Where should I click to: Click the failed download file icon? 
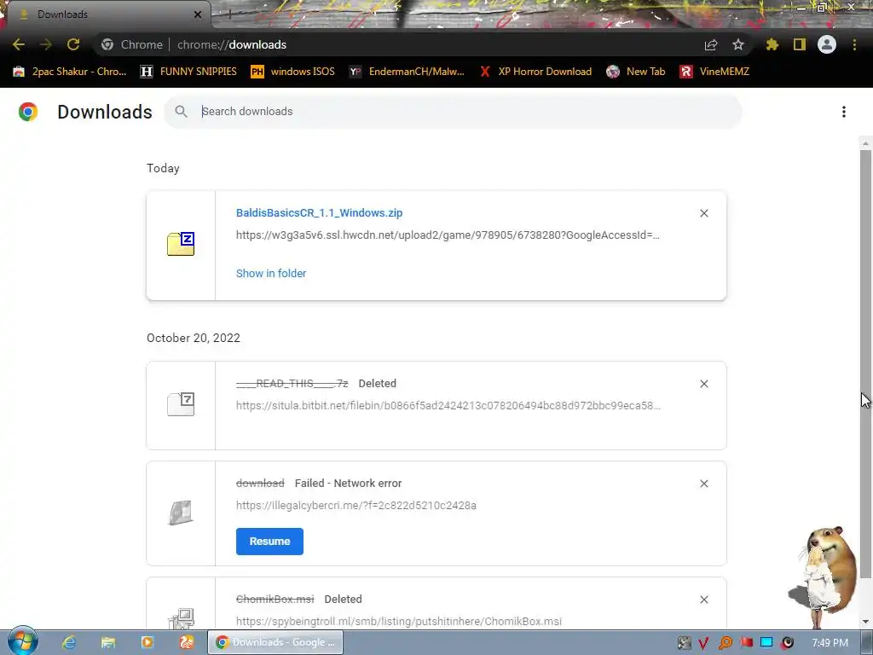[181, 513]
